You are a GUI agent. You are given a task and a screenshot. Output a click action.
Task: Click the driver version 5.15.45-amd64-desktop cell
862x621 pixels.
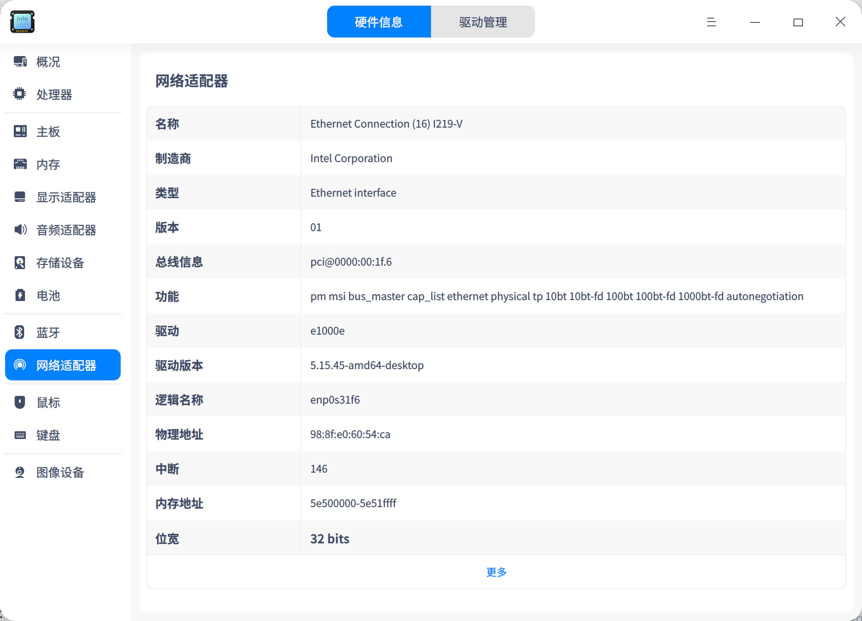point(367,365)
